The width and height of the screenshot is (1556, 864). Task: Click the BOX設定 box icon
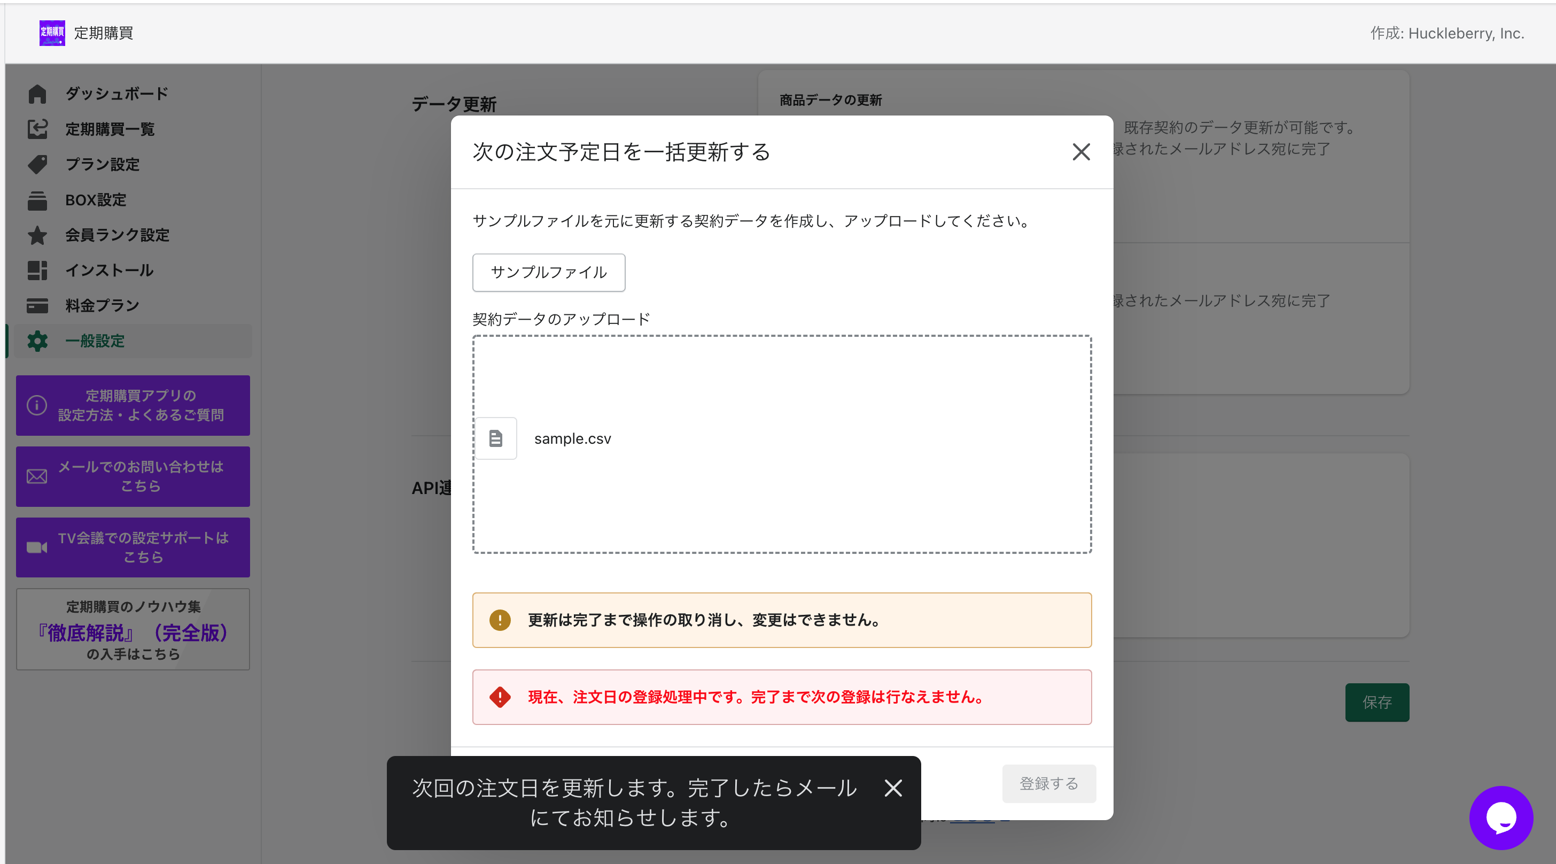[37, 200]
